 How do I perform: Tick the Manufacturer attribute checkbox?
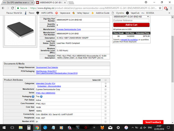tap(105, 89)
